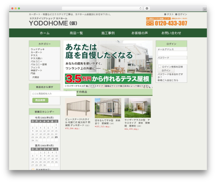The image size is (216, 183).
Task: Click the guest icon link in header
Action: click(169, 14)
